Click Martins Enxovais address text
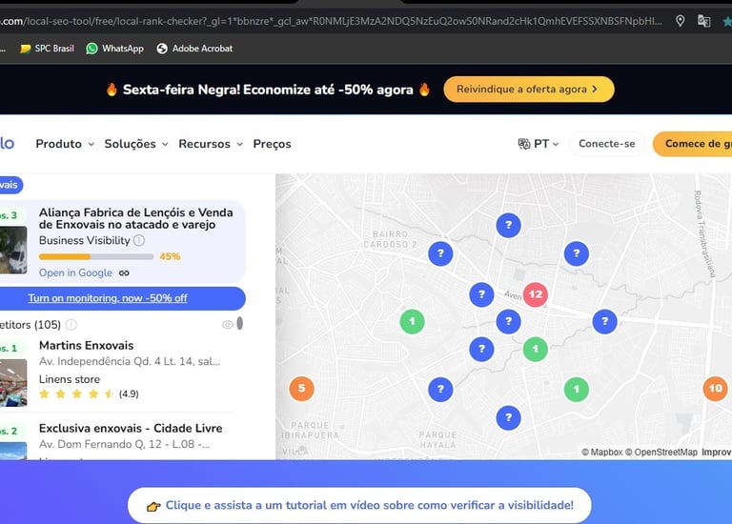This screenshot has height=524, width=732. pos(130,362)
